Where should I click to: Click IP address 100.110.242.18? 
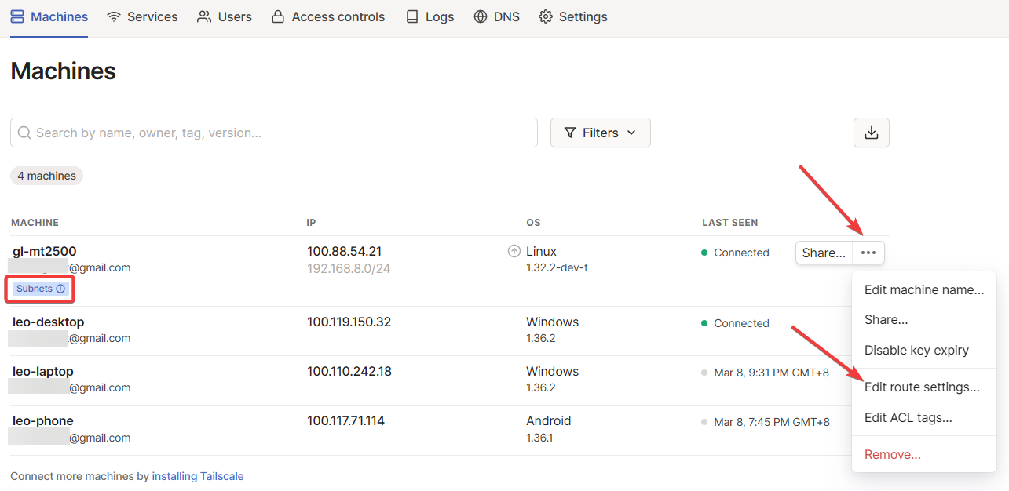click(349, 371)
